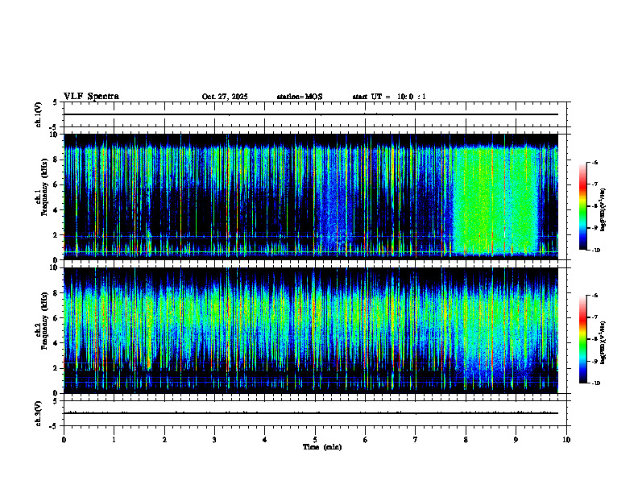Image resolution: width=638 pixels, height=493 pixels.
Task: Click the ch.2 frequency axis "6" kHz tick label
Action: pos(57,318)
